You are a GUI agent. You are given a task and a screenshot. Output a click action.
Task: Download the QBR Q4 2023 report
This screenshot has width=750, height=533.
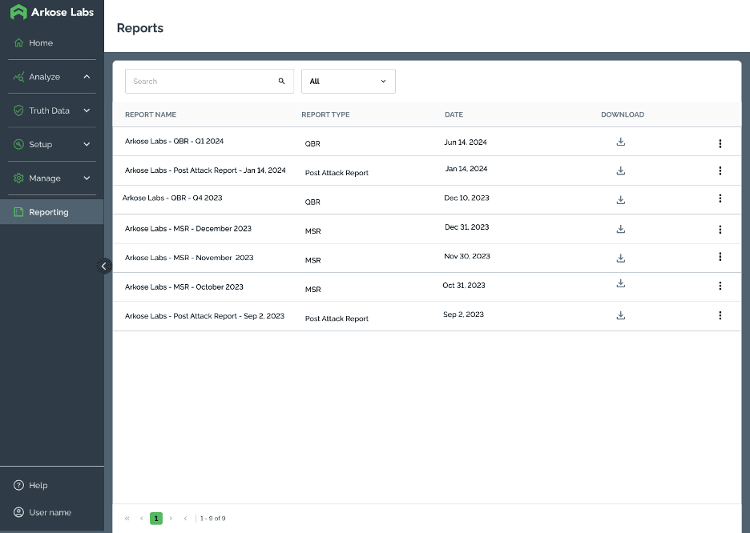(x=620, y=199)
